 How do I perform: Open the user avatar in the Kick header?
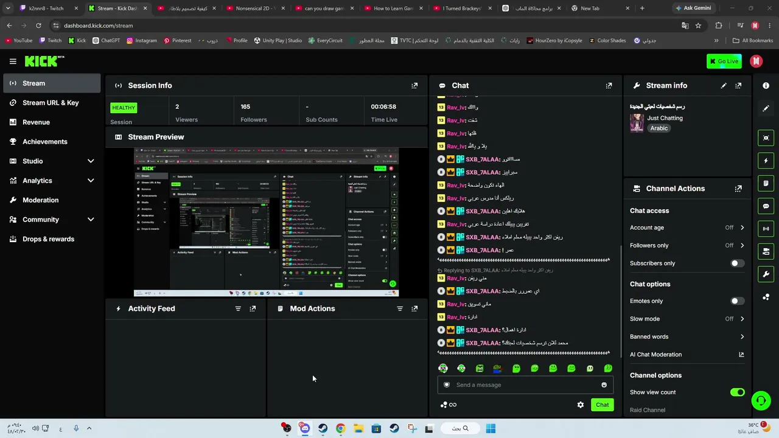click(756, 61)
